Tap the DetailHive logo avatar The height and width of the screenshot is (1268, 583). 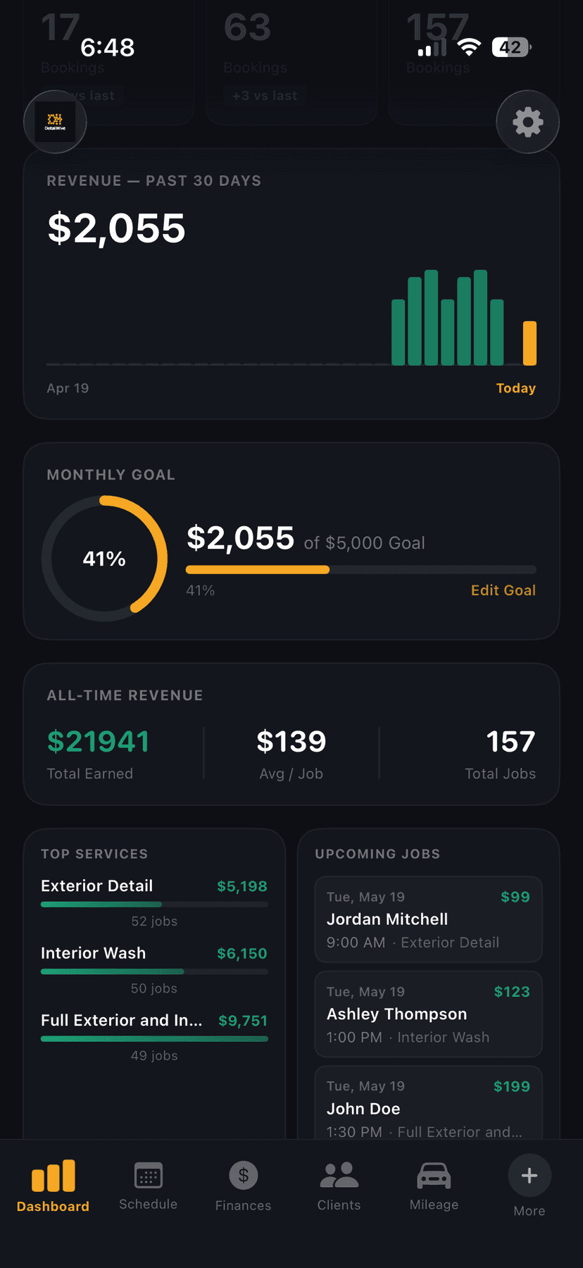pos(55,122)
